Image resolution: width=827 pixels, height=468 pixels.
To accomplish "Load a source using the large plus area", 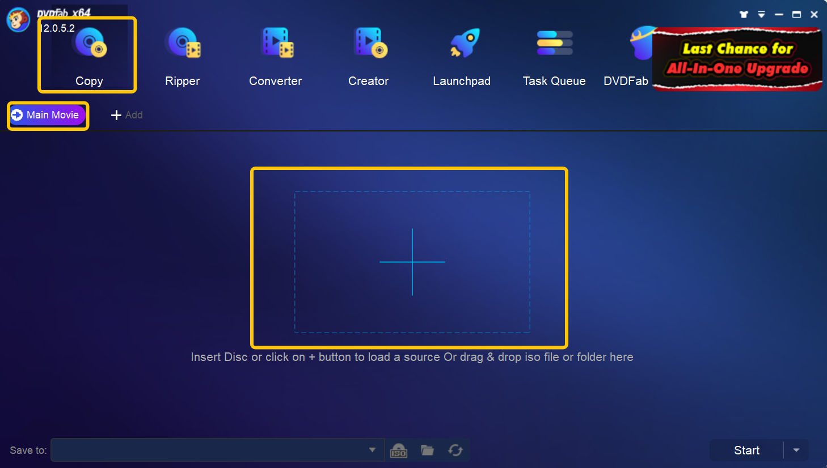I will click(412, 262).
